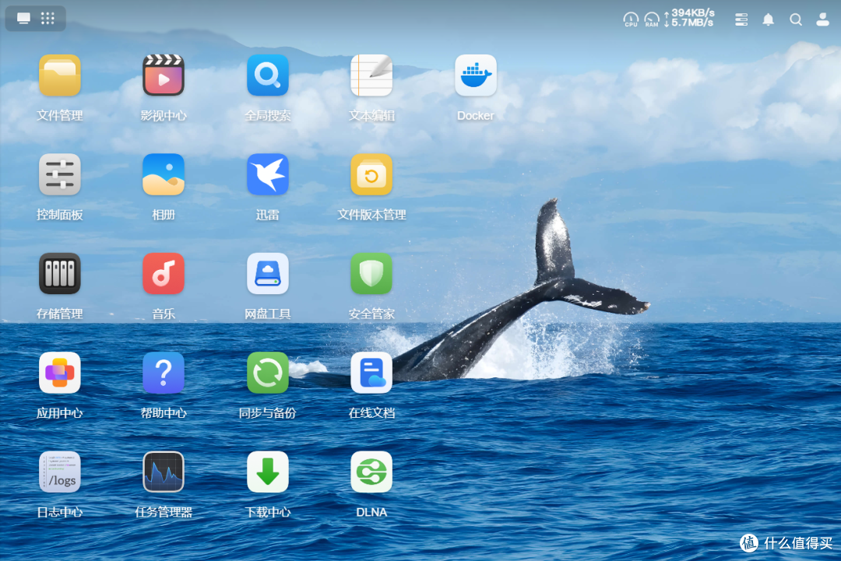
Task: Show desktop via the monitor icon
Action: tap(23, 18)
